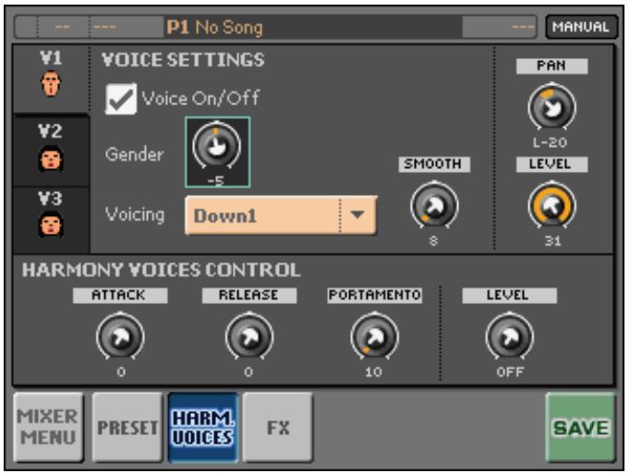Toggle the Voice On/Off checkbox
630x473 pixels.
[120, 99]
